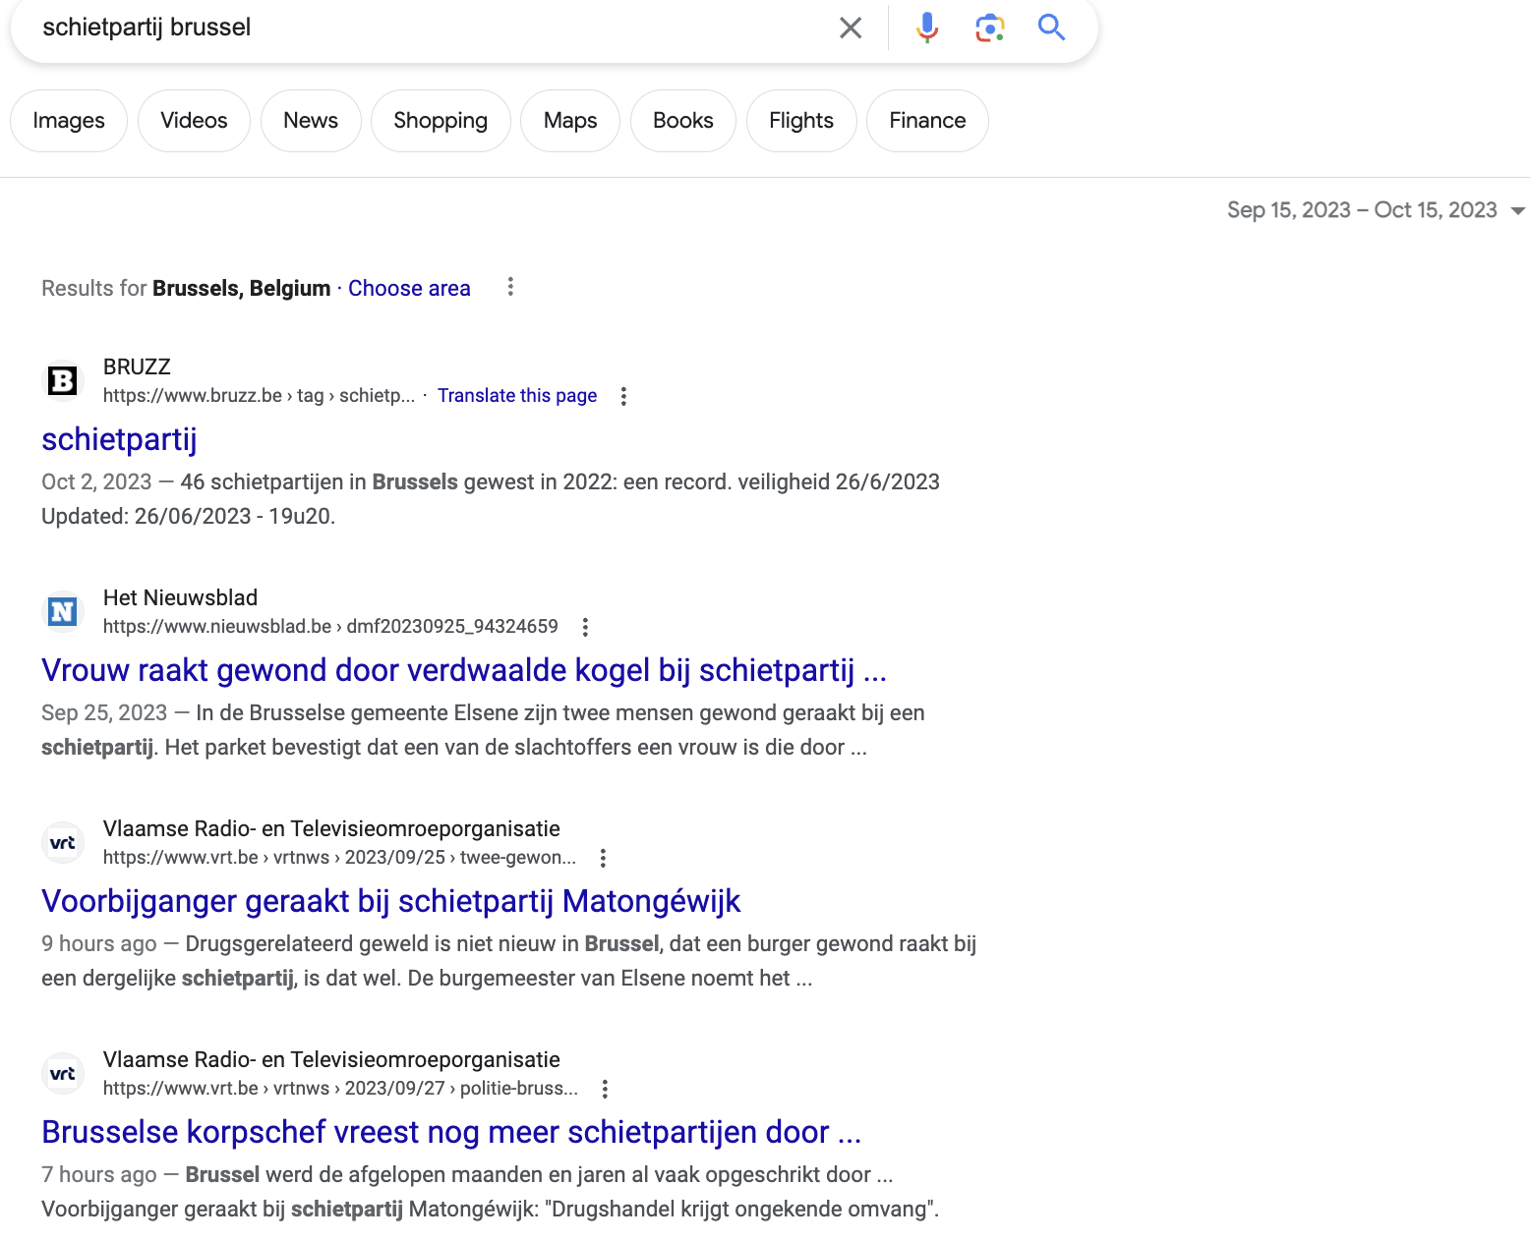Clear the search query with X icon
1530x1242 pixels.
click(851, 28)
